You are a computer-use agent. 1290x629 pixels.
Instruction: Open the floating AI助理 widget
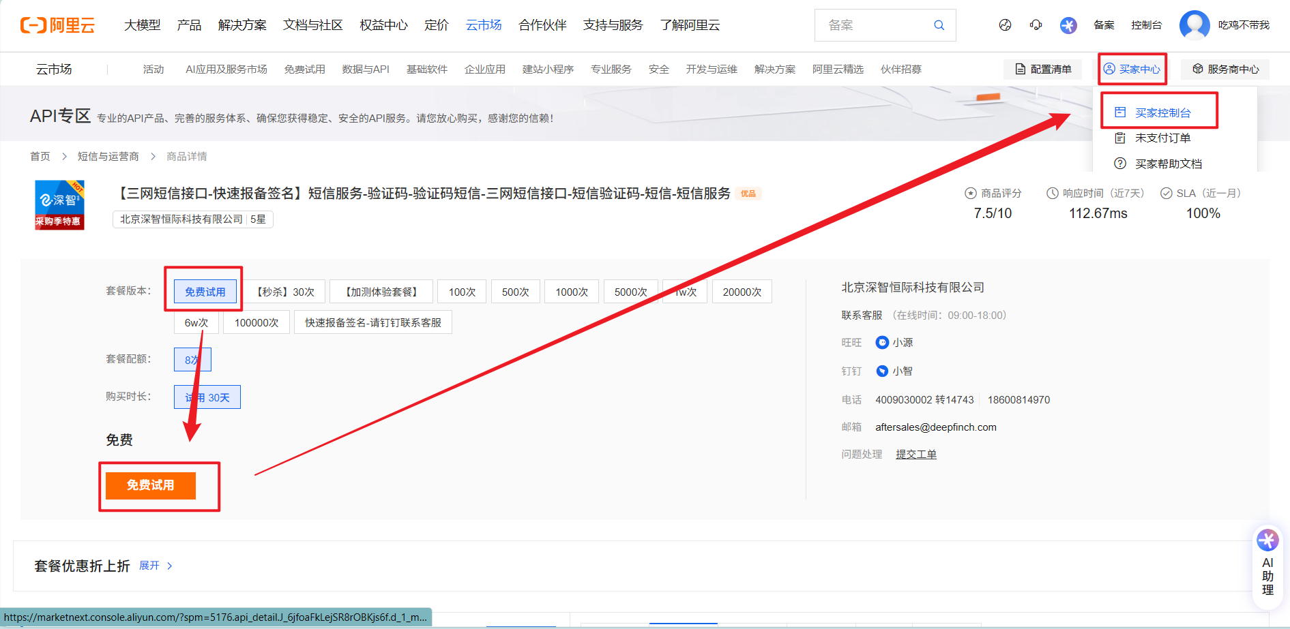tap(1267, 567)
